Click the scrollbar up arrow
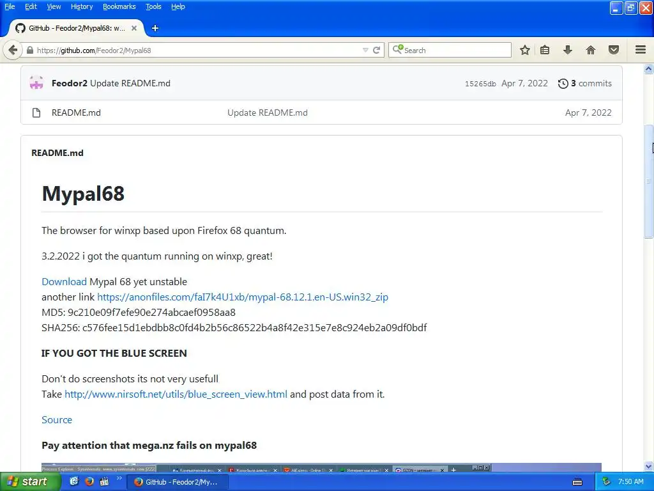Viewport: 654px width, 491px height. [649, 68]
